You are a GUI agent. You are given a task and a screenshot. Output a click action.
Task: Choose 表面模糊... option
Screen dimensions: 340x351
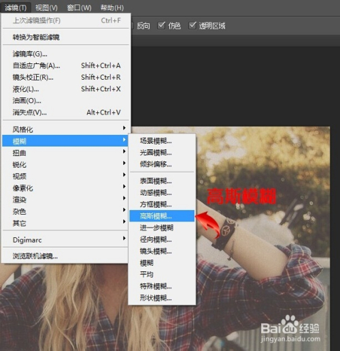pyautogui.click(x=162, y=181)
